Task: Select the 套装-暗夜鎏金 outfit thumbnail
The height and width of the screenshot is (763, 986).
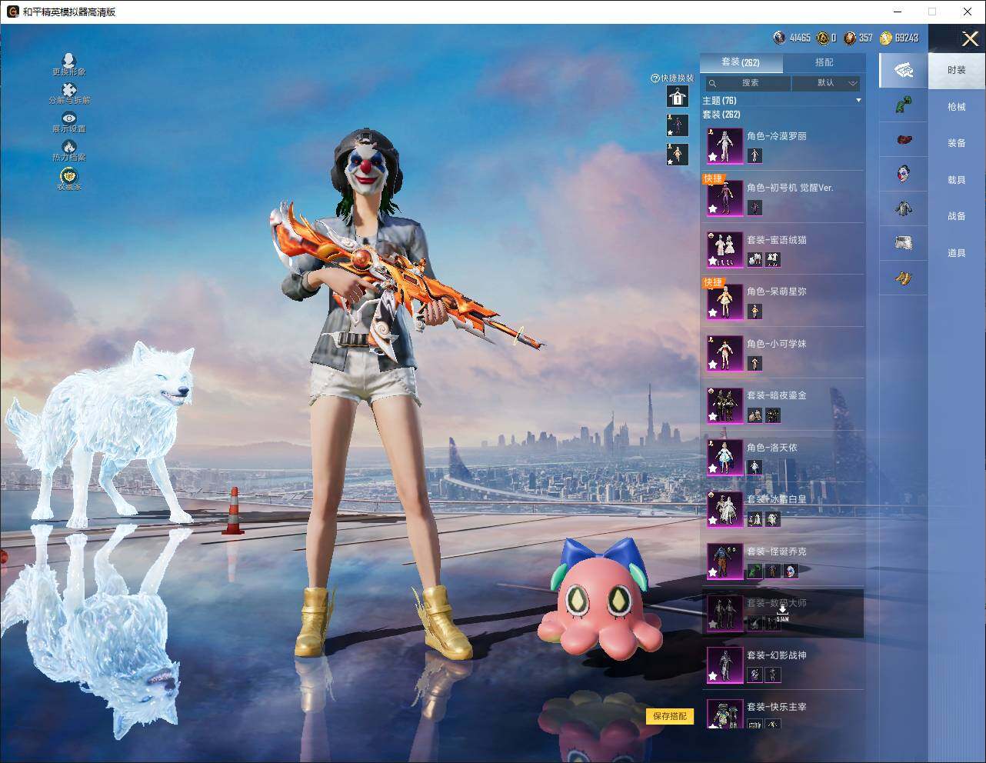Action: click(x=725, y=405)
